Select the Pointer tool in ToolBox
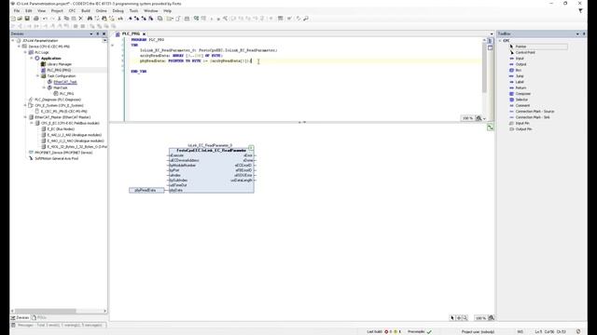The width and height of the screenshot is (597, 335). (x=538, y=47)
